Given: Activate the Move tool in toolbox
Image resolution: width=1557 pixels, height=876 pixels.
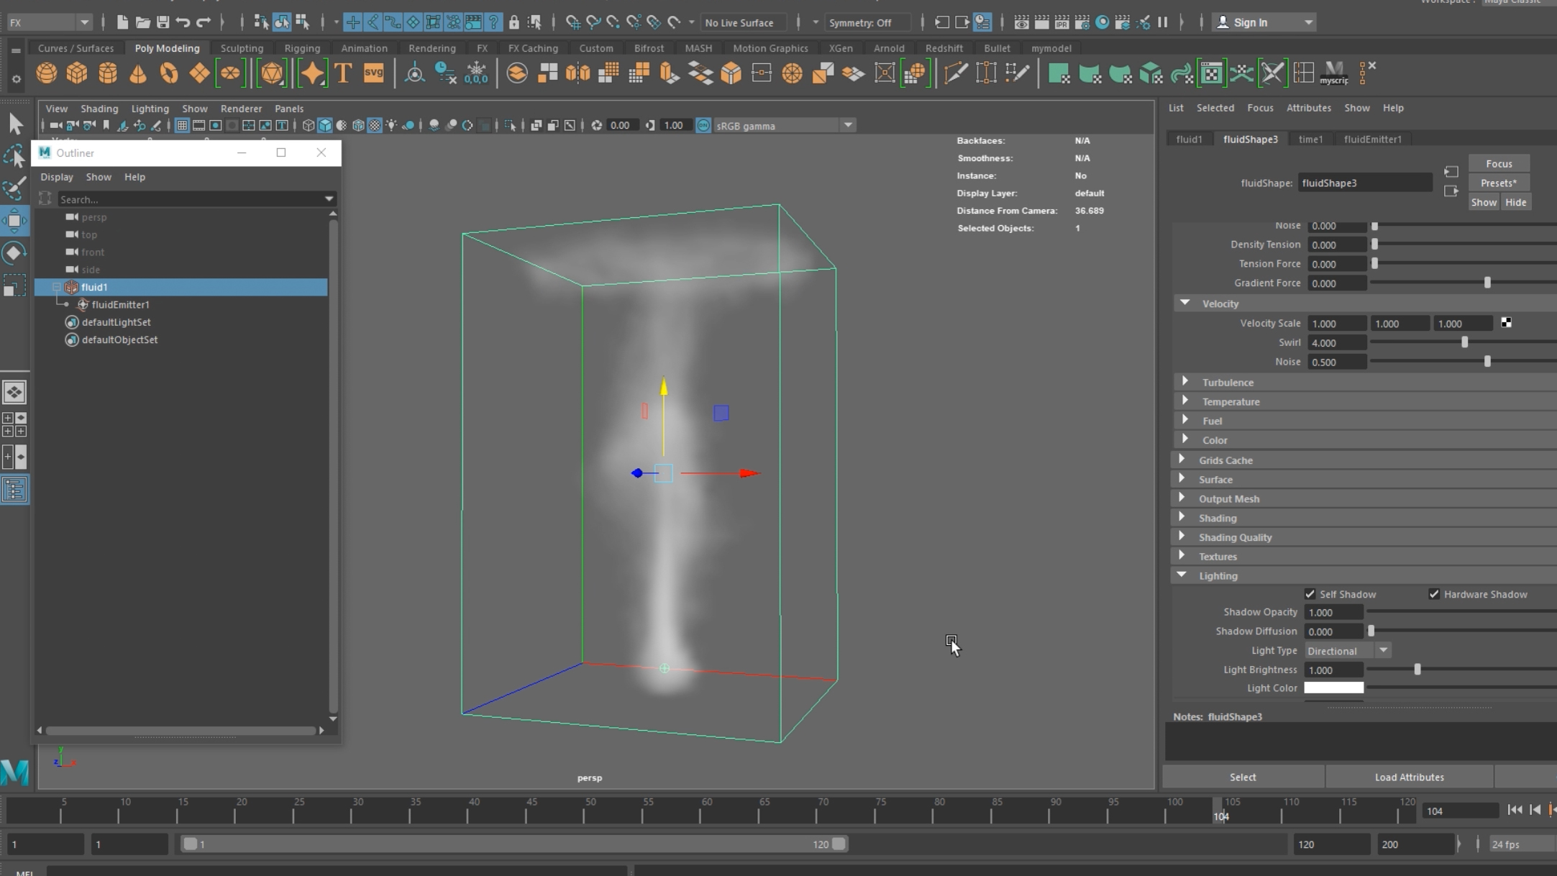Looking at the screenshot, I should (x=14, y=221).
